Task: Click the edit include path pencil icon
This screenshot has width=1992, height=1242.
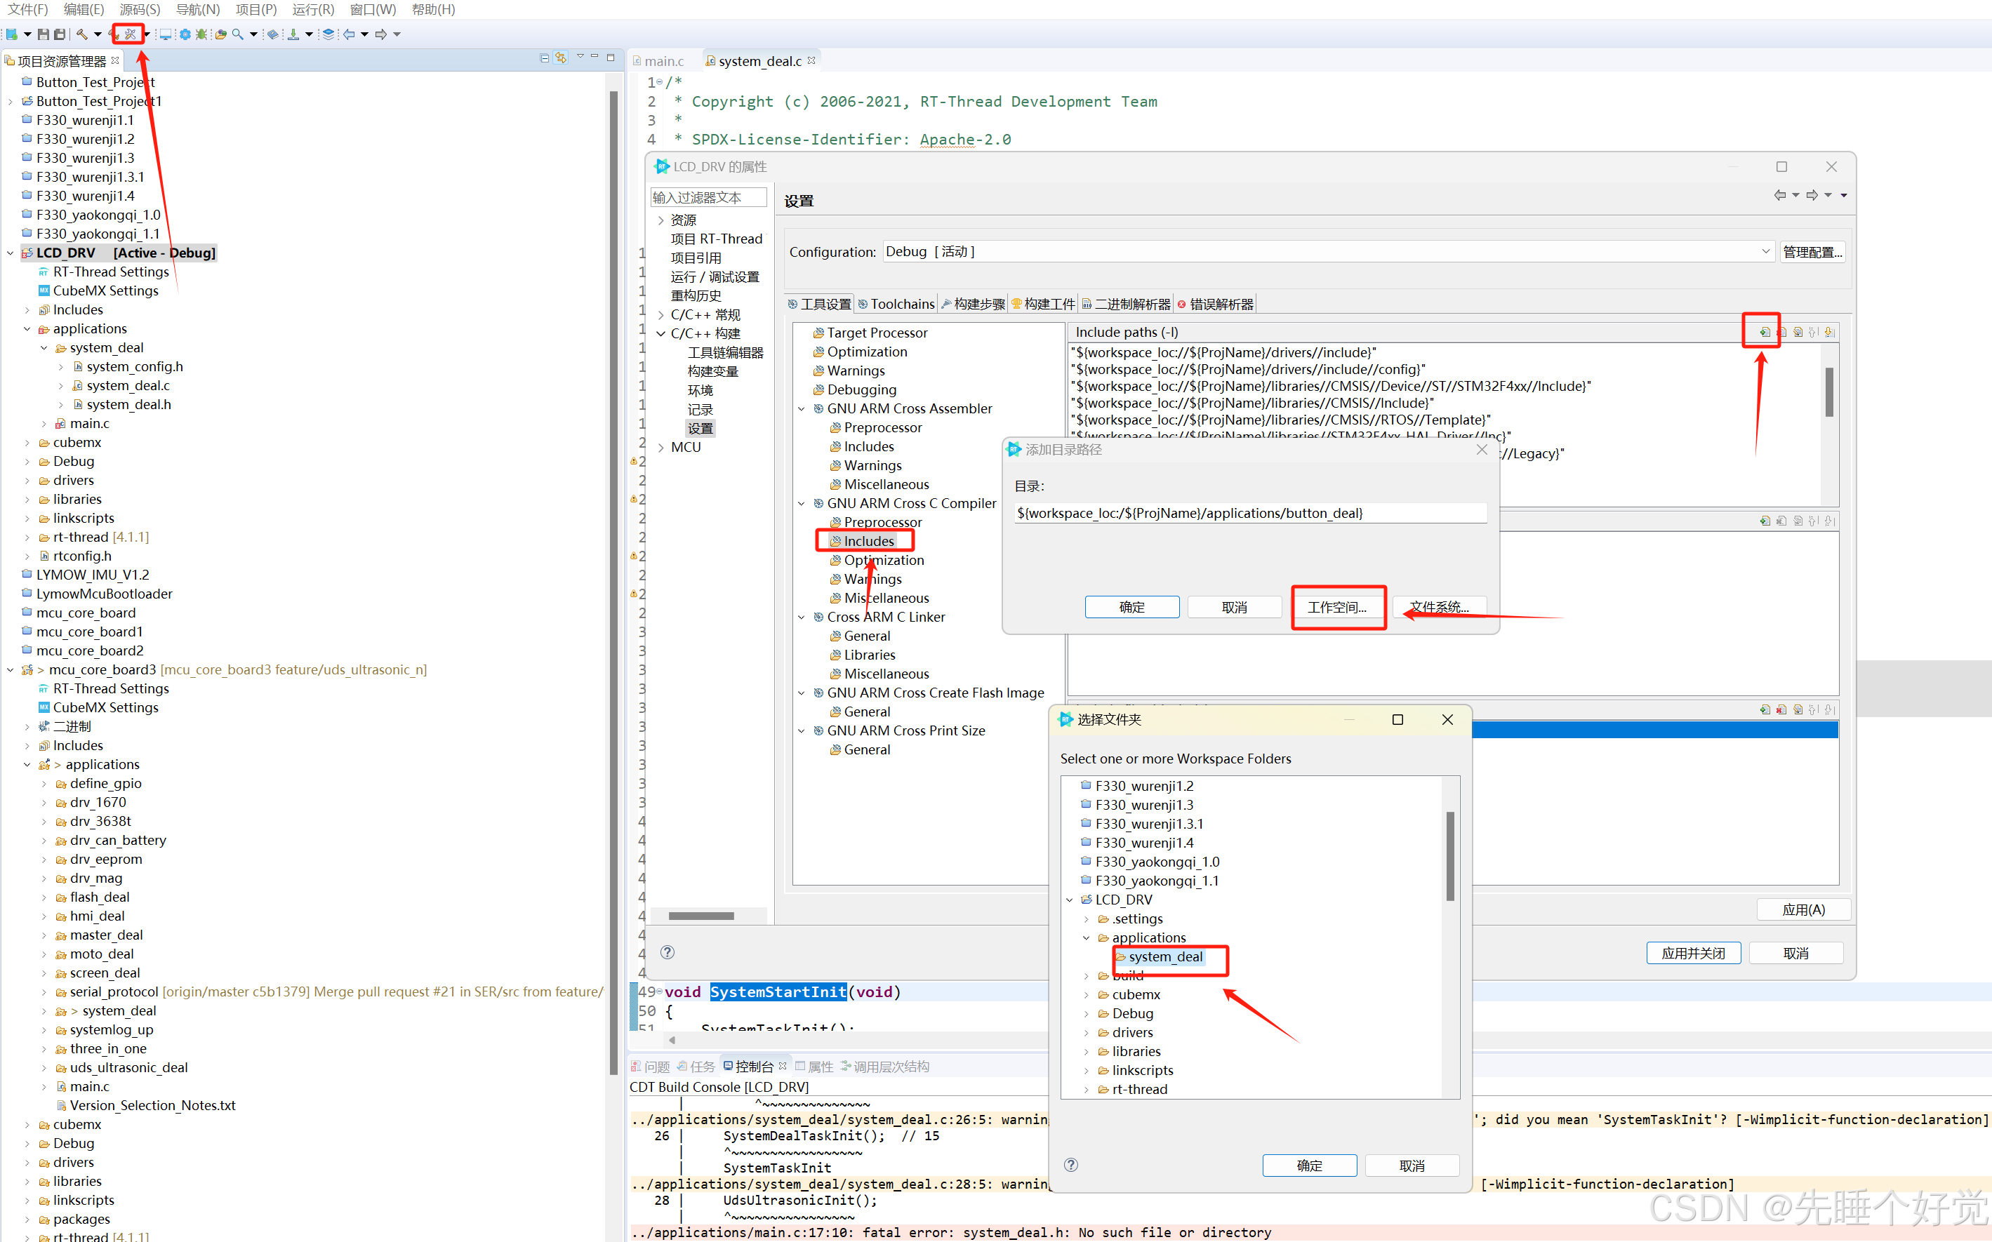Action: point(1798,333)
